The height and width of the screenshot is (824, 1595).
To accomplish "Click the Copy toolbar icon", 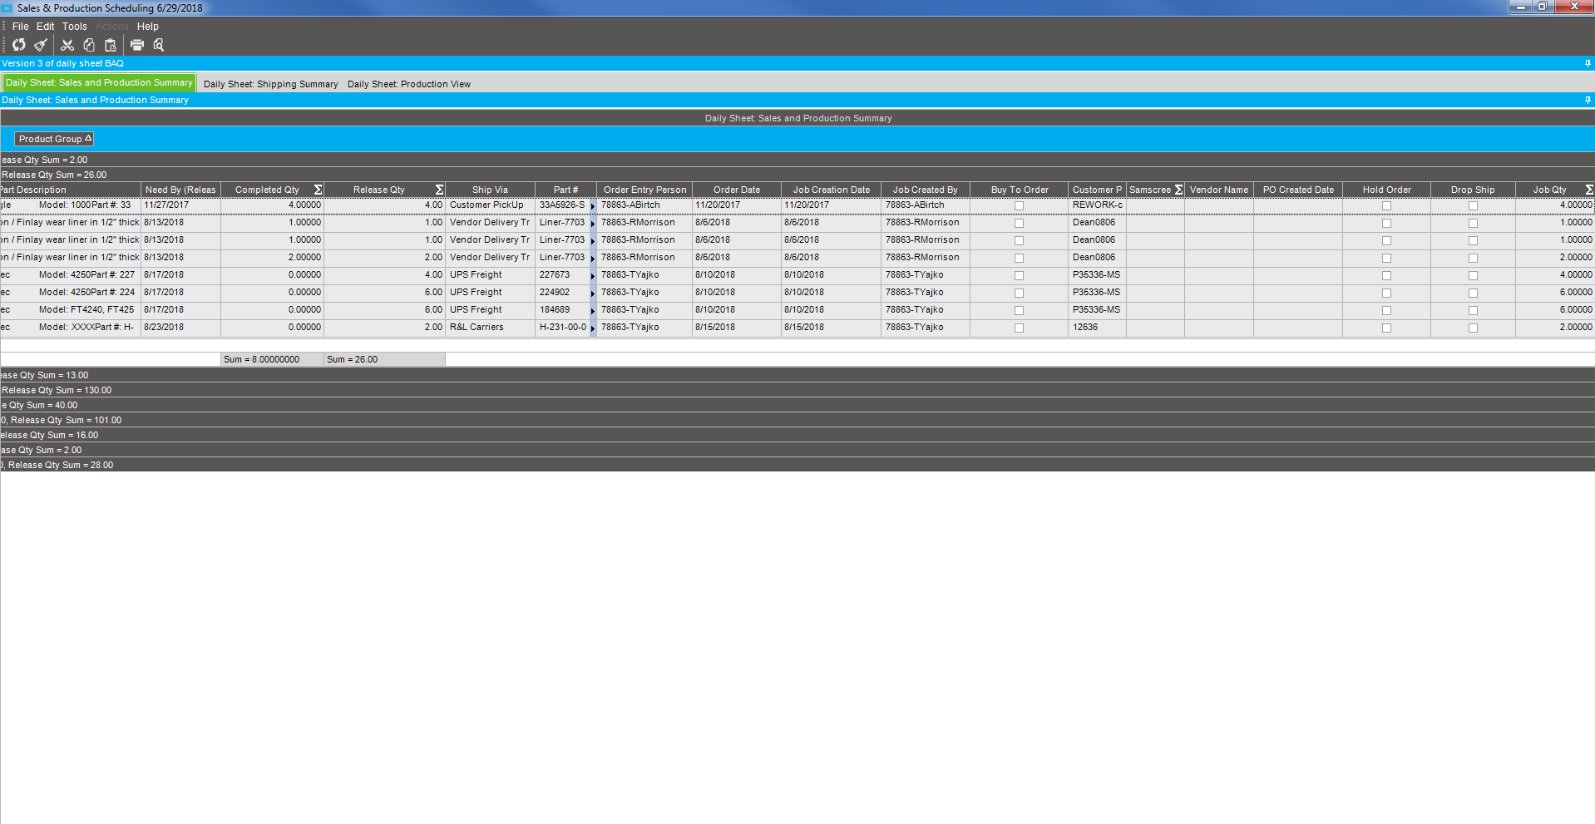I will point(89,45).
